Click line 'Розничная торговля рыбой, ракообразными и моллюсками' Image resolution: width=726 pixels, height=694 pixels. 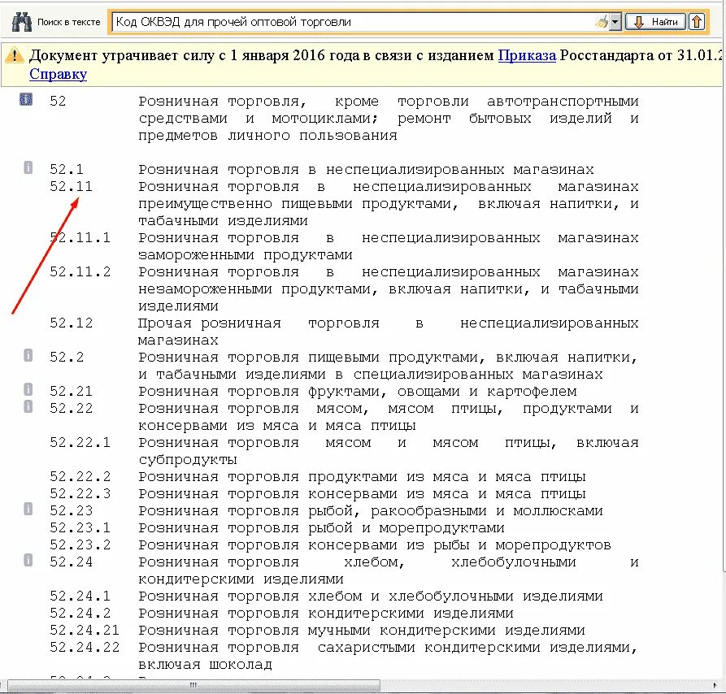point(371,511)
